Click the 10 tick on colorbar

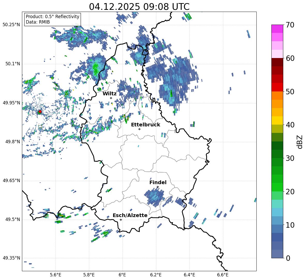coord(290,225)
